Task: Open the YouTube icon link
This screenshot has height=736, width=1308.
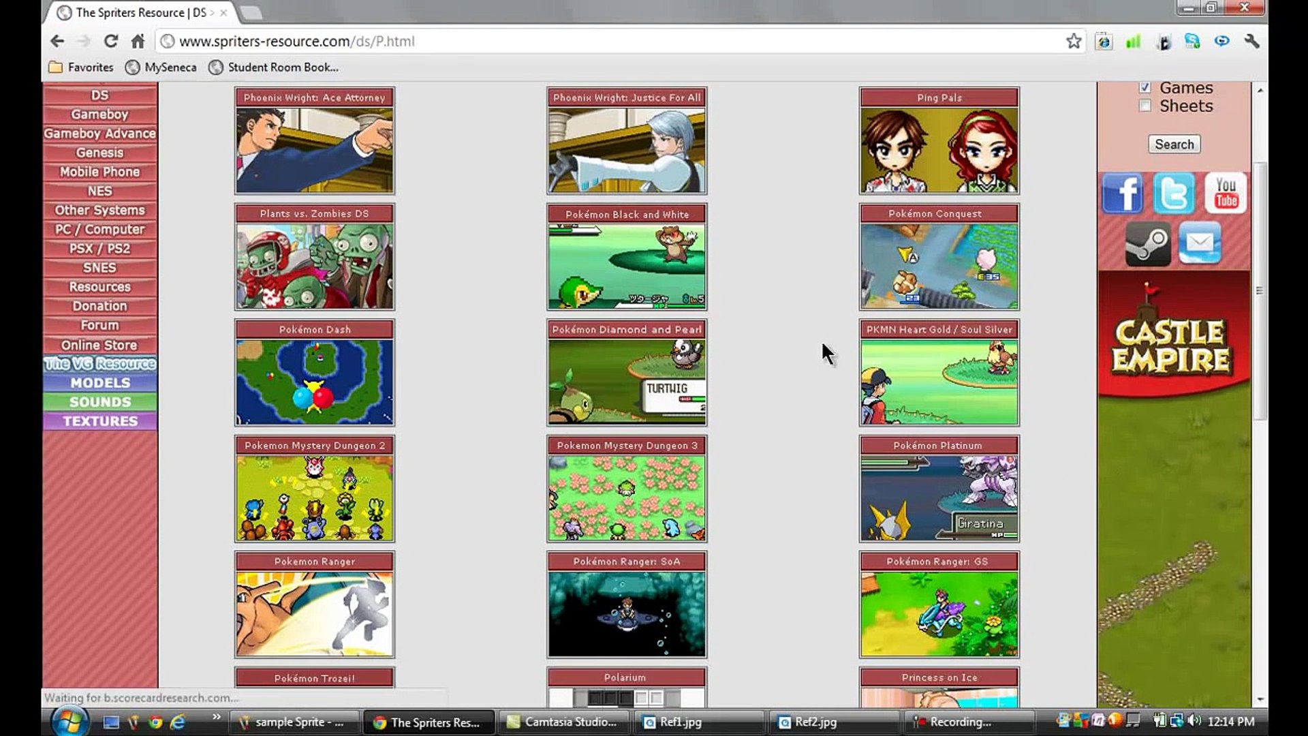Action: tap(1226, 194)
